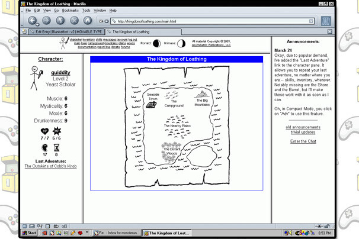Screen dimensions: 359x239
Task: Click Grimace moon phase icon
Action: [x=181, y=43]
